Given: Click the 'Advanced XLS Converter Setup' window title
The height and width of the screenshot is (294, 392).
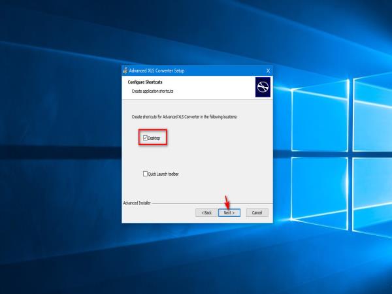Looking at the screenshot, I should 157,71.
